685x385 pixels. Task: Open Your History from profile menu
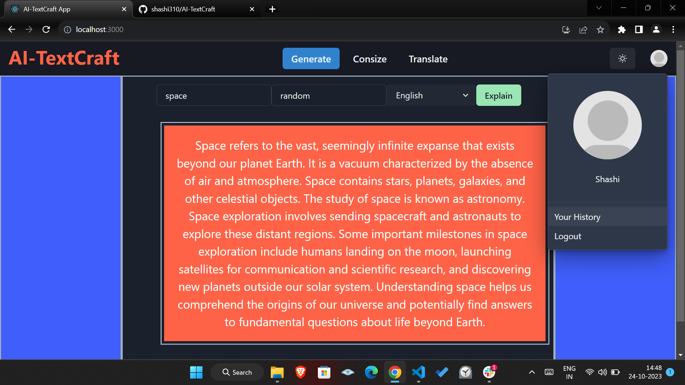click(577, 217)
